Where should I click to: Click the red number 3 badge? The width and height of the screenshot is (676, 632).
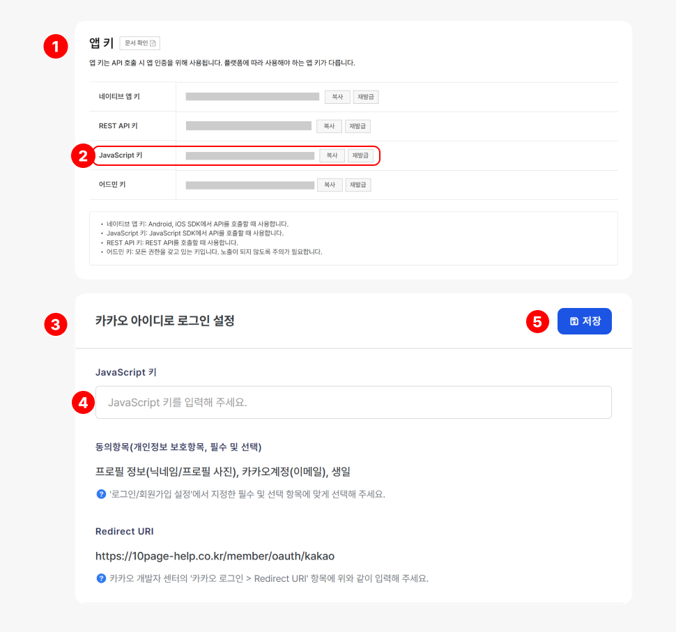coord(55,324)
